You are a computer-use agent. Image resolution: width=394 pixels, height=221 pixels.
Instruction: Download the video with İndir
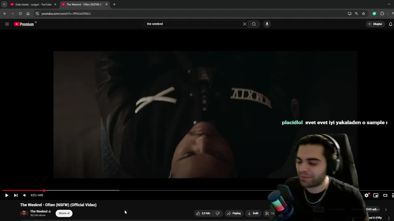[253, 213]
